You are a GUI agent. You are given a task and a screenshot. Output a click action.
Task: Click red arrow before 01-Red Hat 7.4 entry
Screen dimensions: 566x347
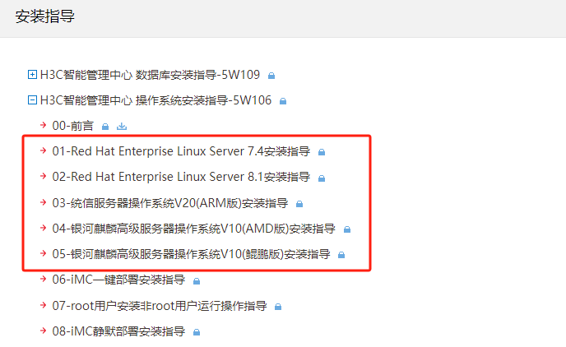(44, 150)
